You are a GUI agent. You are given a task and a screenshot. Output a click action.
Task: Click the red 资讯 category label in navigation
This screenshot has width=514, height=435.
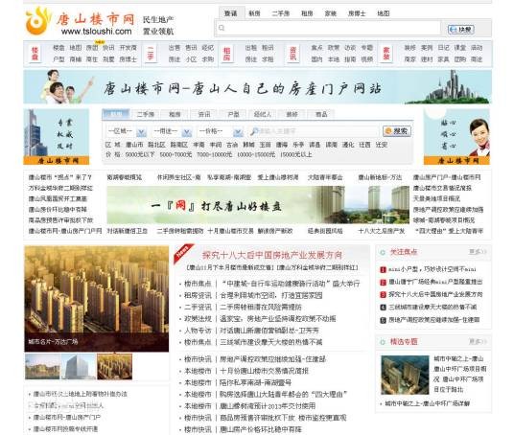(x=292, y=54)
